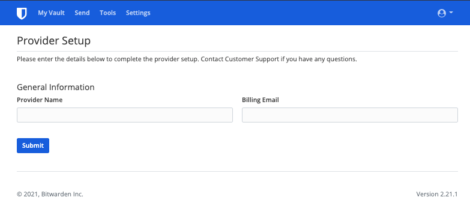Go to My Vault
The height and width of the screenshot is (218, 470).
pos(51,13)
